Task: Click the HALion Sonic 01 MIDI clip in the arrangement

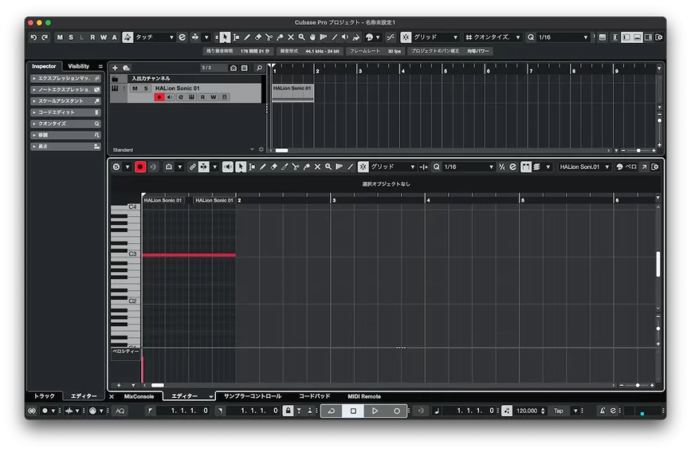Action: point(293,92)
